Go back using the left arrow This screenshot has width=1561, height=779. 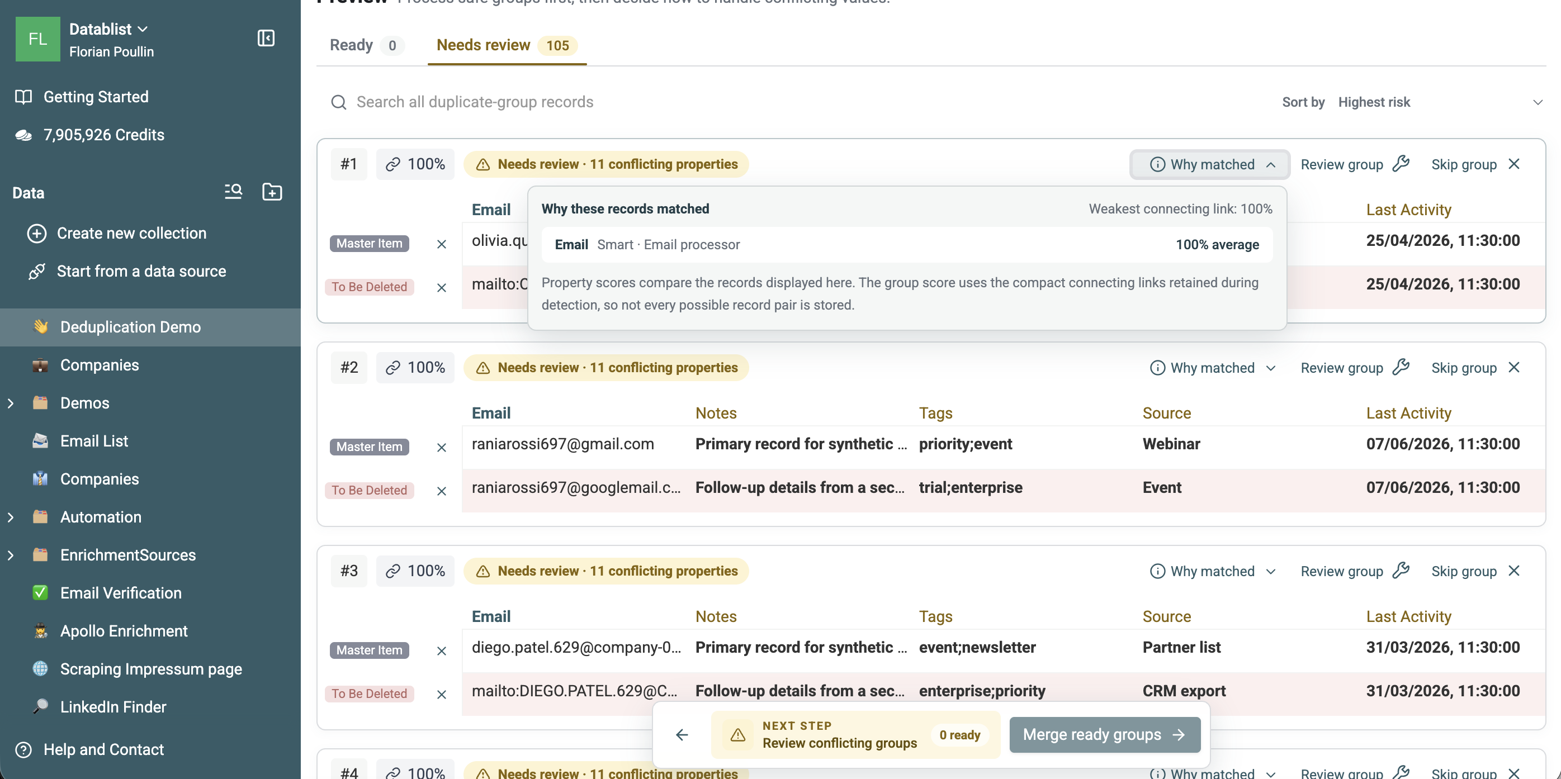tap(682, 735)
